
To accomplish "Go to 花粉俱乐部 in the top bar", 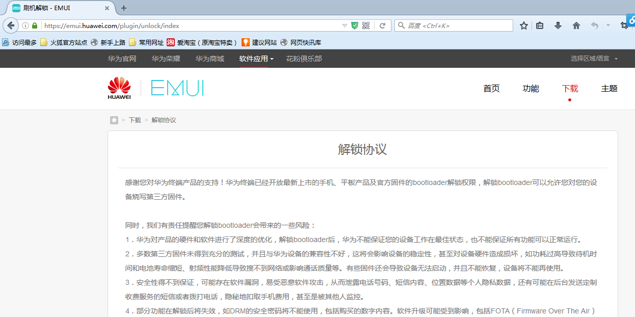I will pyautogui.click(x=304, y=59).
